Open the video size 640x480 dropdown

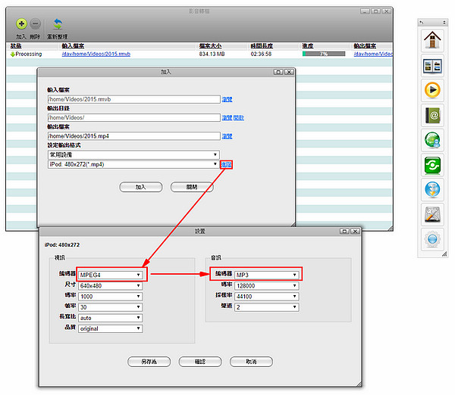[110, 285]
